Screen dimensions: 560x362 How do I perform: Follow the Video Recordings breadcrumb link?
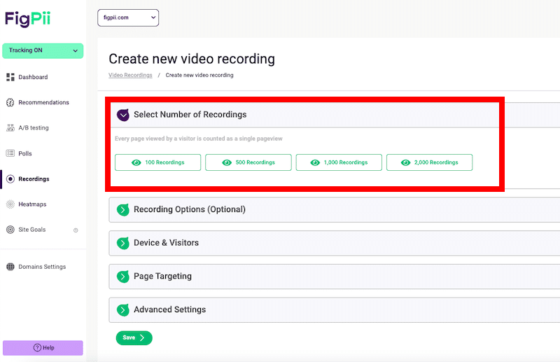tap(130, 75)
